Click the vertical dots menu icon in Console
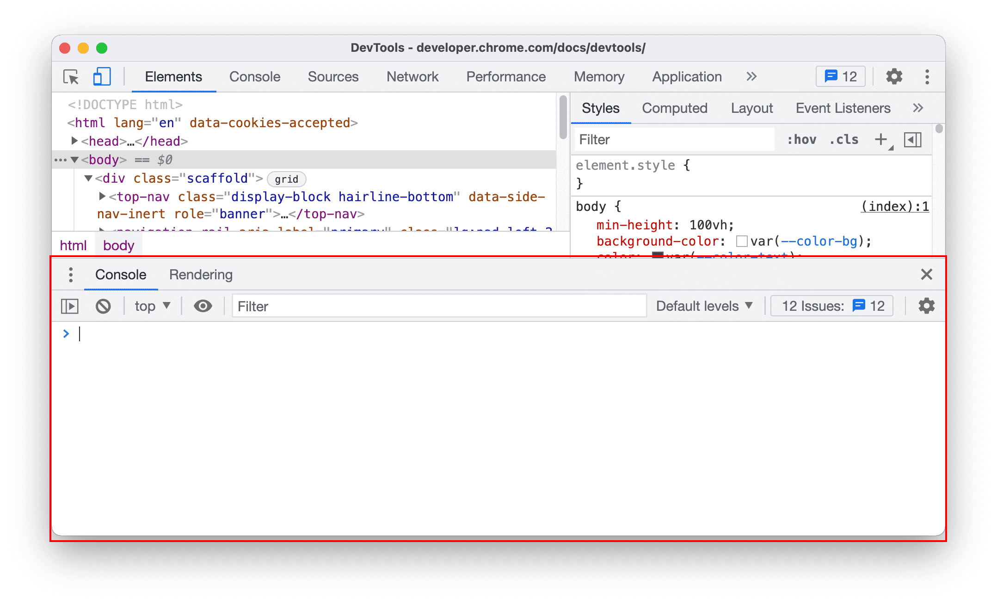 tap(70, 274)
